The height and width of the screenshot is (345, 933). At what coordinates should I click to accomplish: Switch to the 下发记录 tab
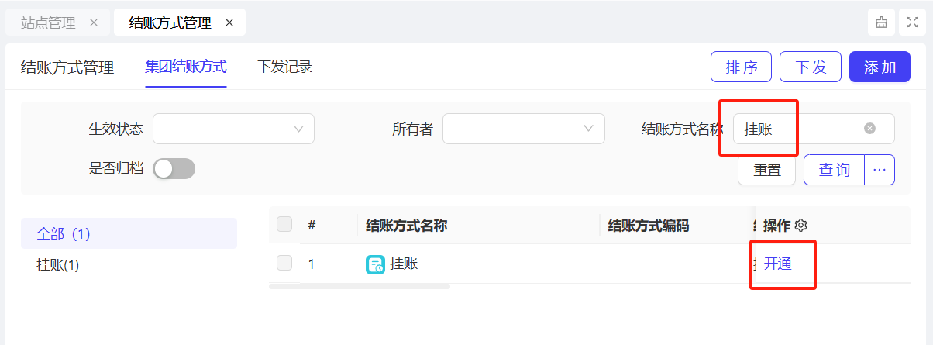point(284,67)
